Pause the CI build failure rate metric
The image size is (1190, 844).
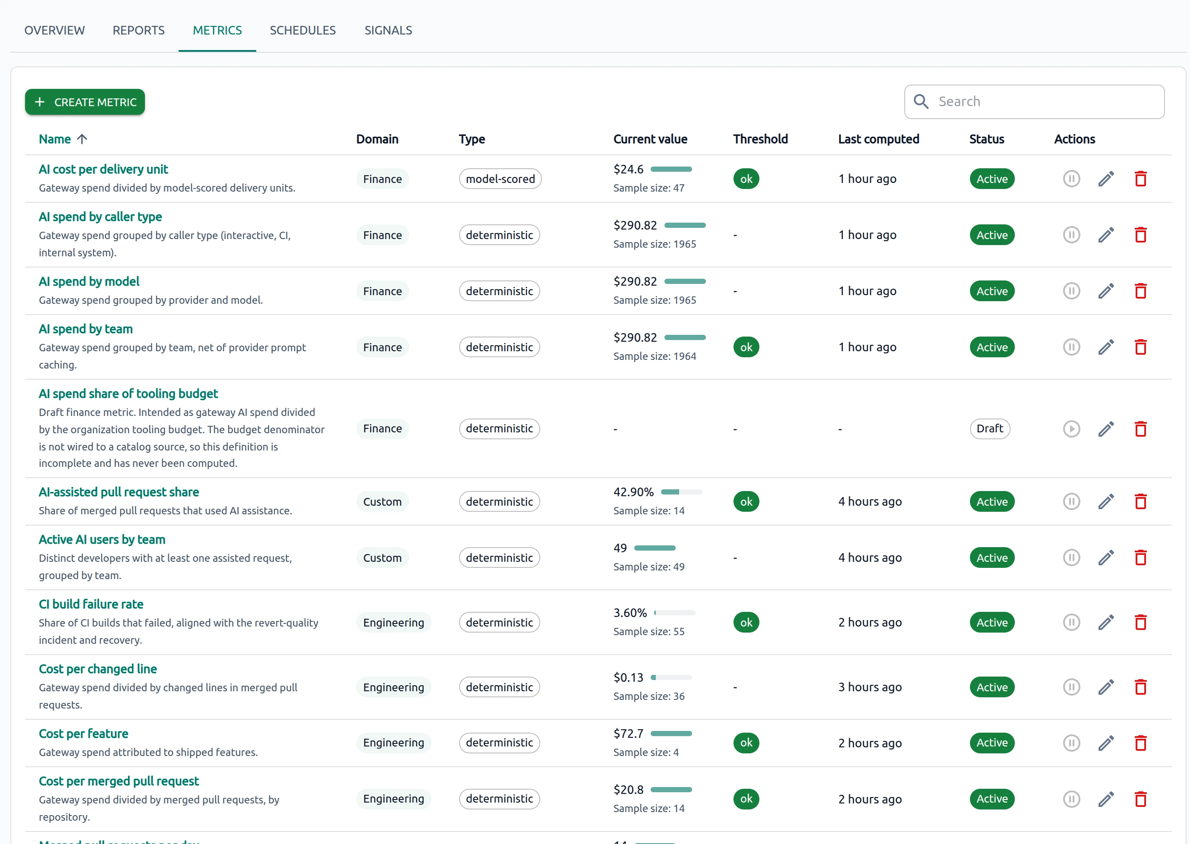coord(1071,622)
